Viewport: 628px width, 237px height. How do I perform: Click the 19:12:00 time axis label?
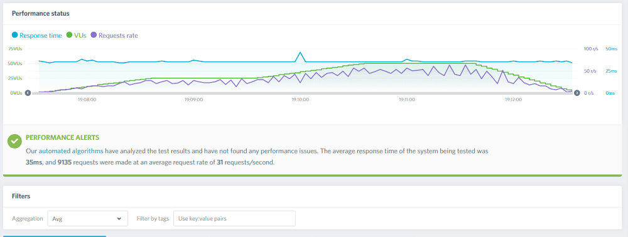click(514, 100)
